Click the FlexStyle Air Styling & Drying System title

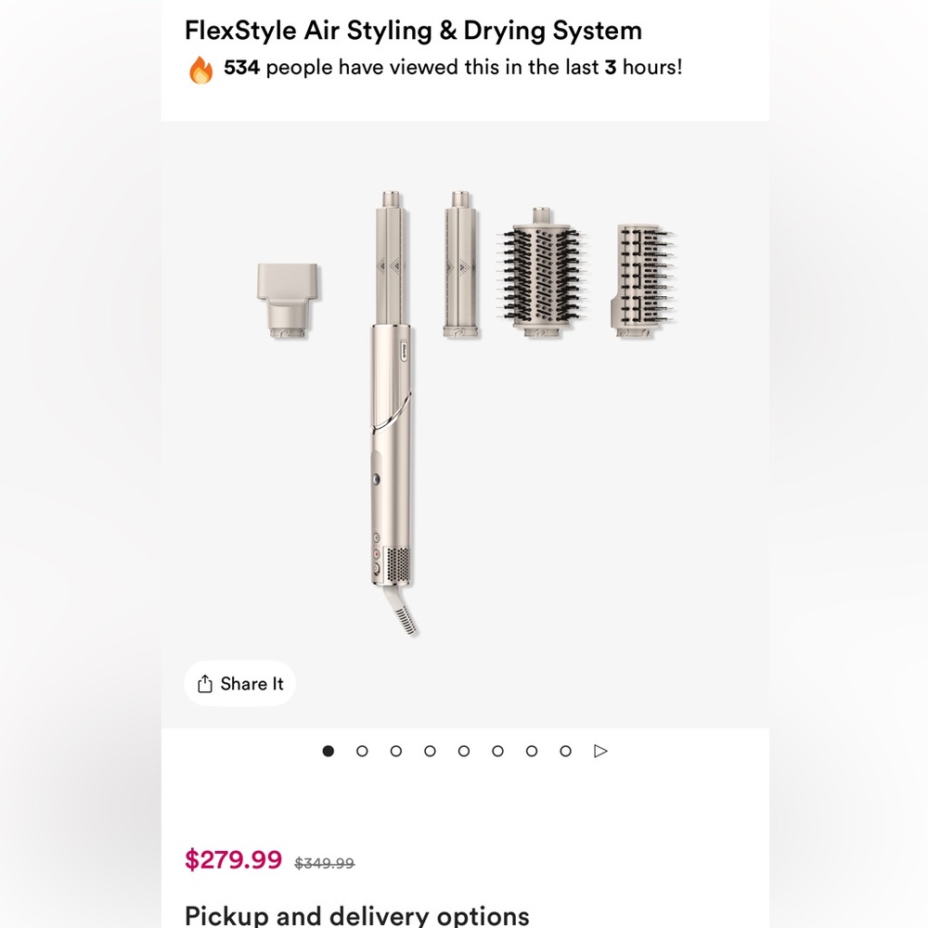[x=413, y=30]
